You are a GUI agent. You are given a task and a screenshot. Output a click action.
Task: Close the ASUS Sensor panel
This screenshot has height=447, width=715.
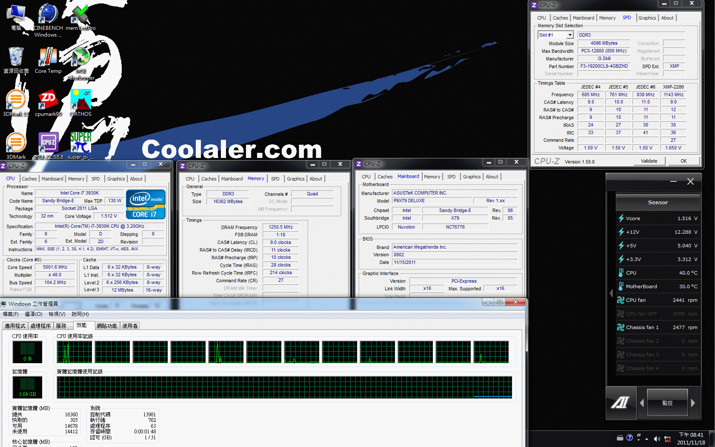690,181
